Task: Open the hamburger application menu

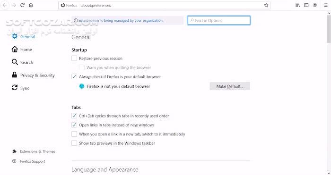Action: [x=326, y=5]
